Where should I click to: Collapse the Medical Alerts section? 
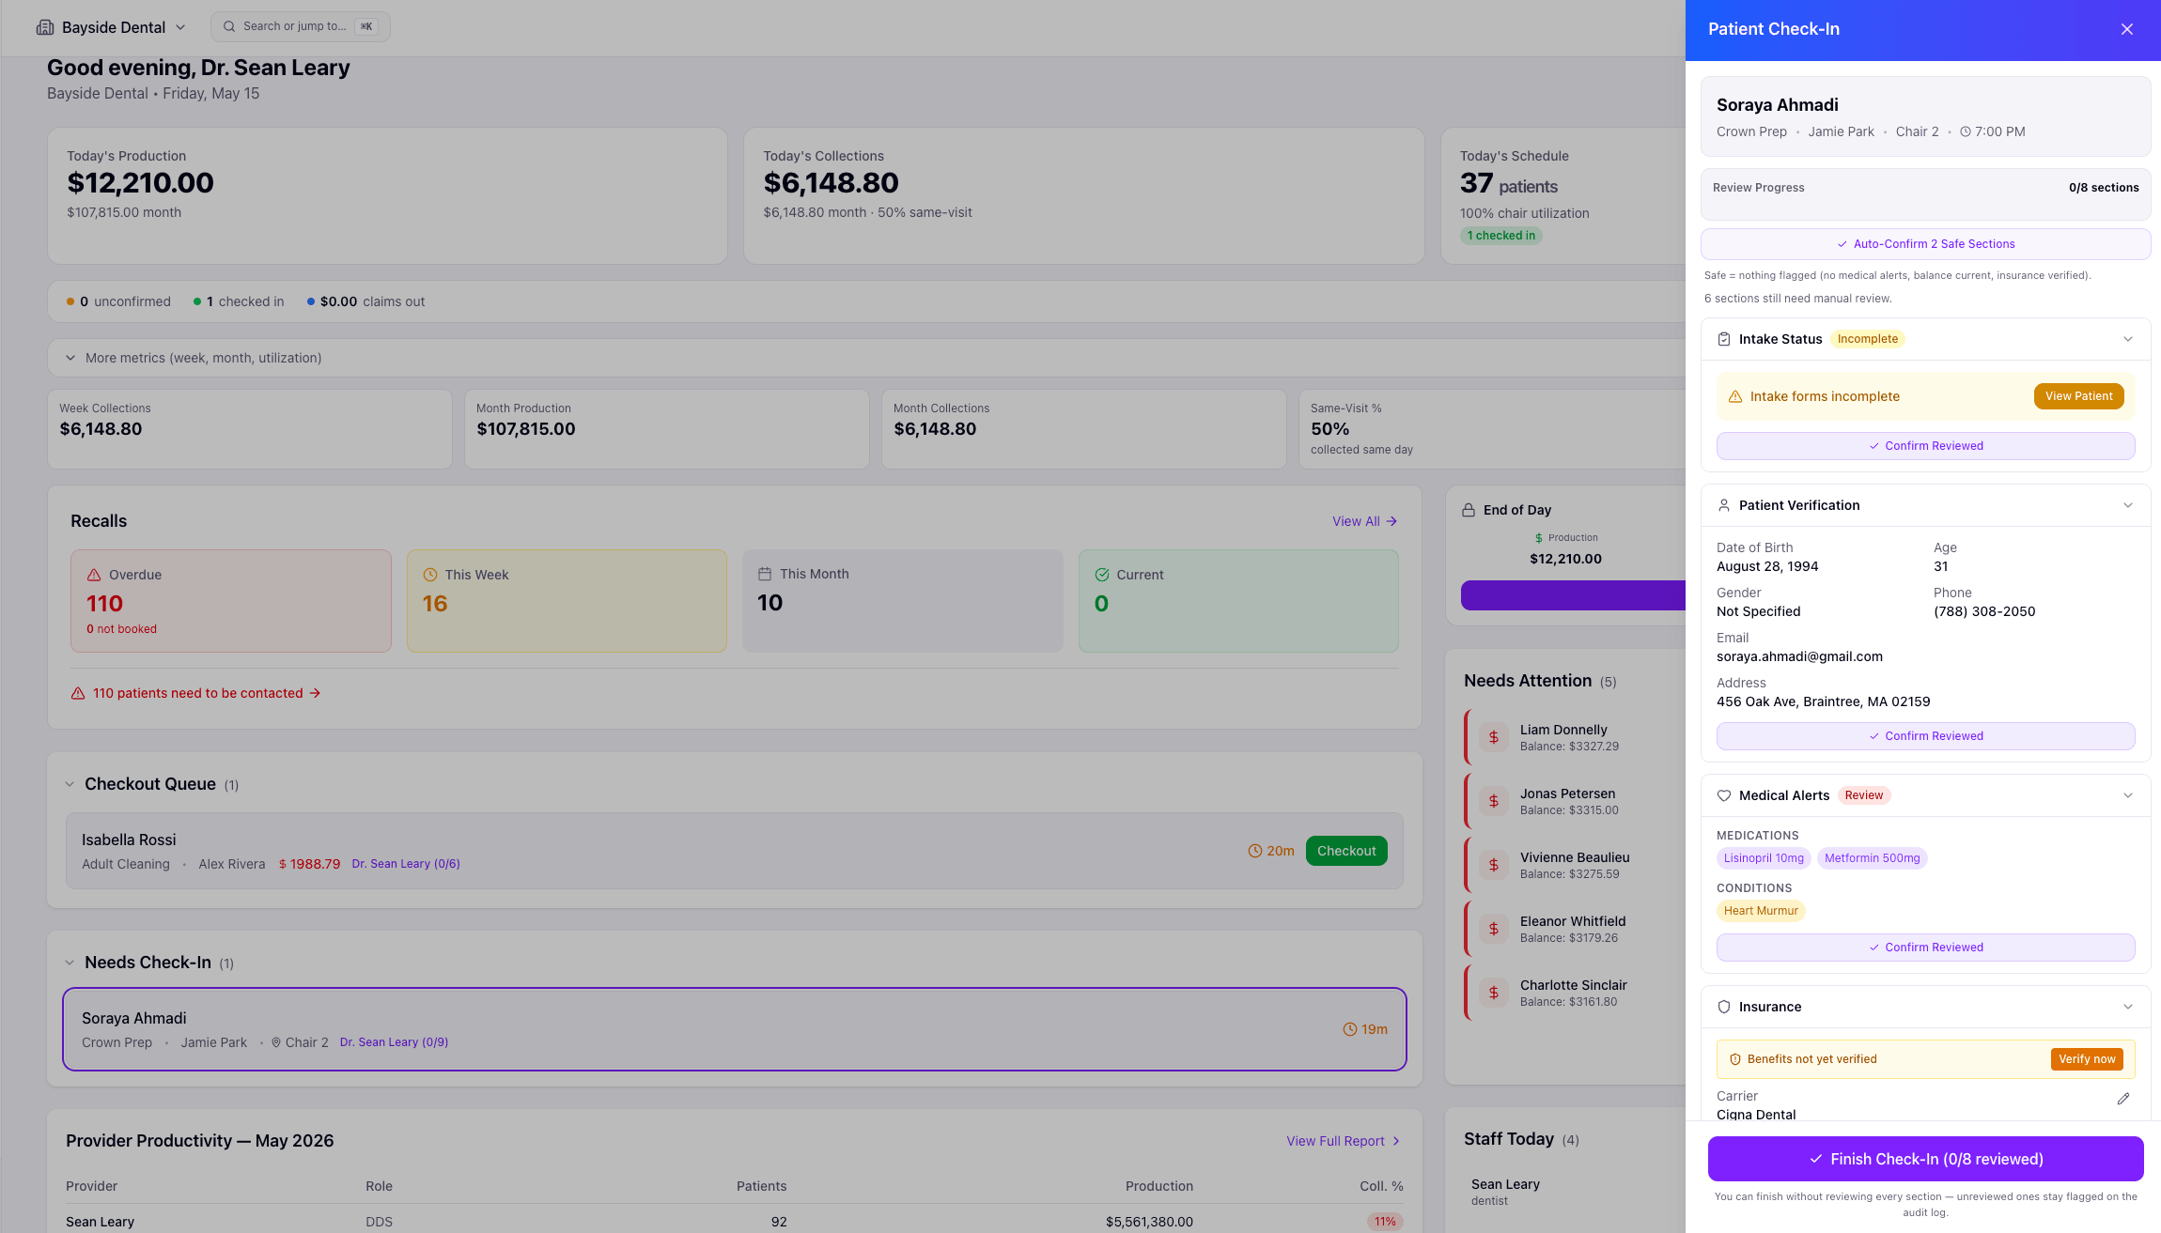point(2128,795)
